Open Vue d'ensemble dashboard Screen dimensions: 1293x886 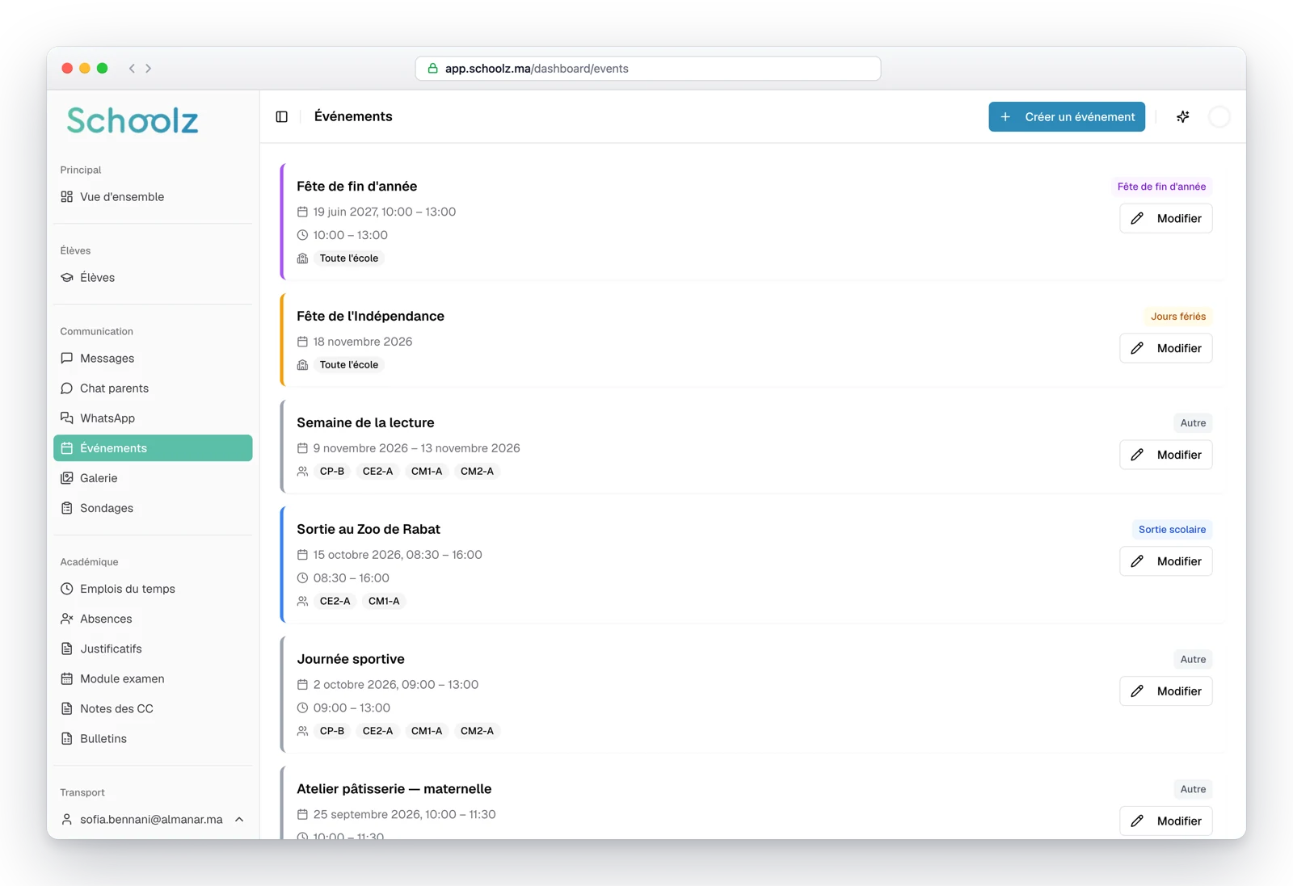(153, 197)
